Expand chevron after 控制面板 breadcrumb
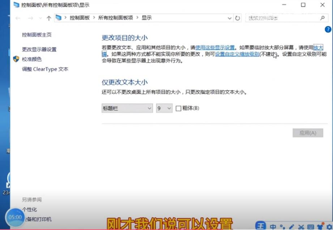Viewport: 333px width, 230px height. coord(94,18)
